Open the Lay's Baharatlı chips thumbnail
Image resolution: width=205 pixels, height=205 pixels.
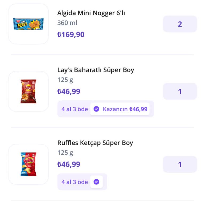[x=28, y=91]
